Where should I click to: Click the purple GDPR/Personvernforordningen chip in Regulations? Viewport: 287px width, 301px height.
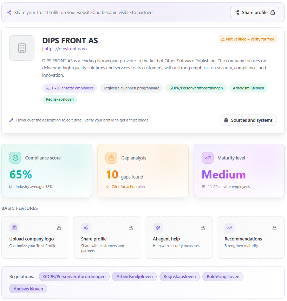74,277
